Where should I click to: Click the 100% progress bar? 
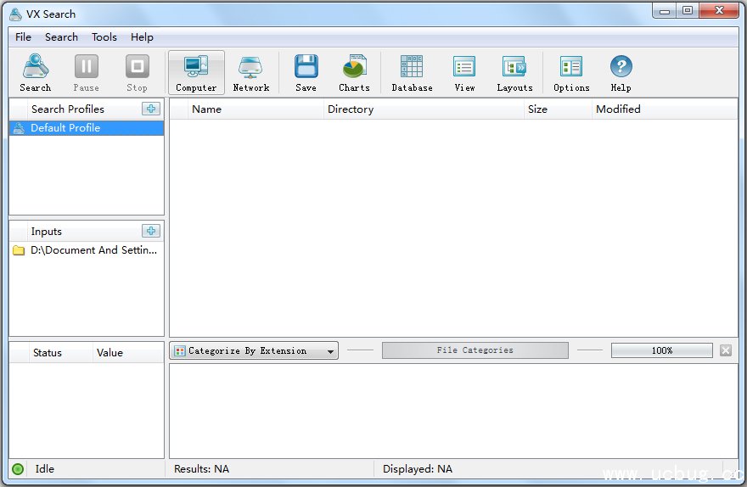pyautogui.click(x=661, y=350)
